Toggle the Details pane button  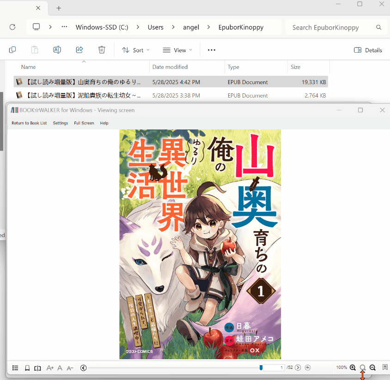pyautogui.click(x=368, y=50)
